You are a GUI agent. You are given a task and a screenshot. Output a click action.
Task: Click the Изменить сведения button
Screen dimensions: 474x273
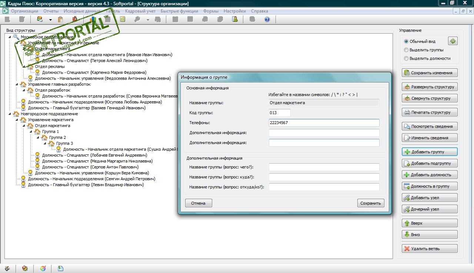click(430, 138)
